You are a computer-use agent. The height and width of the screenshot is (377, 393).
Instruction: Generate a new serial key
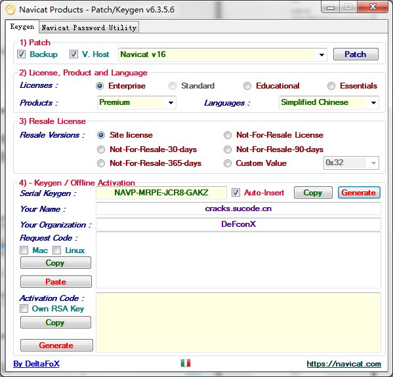[359, 193]
